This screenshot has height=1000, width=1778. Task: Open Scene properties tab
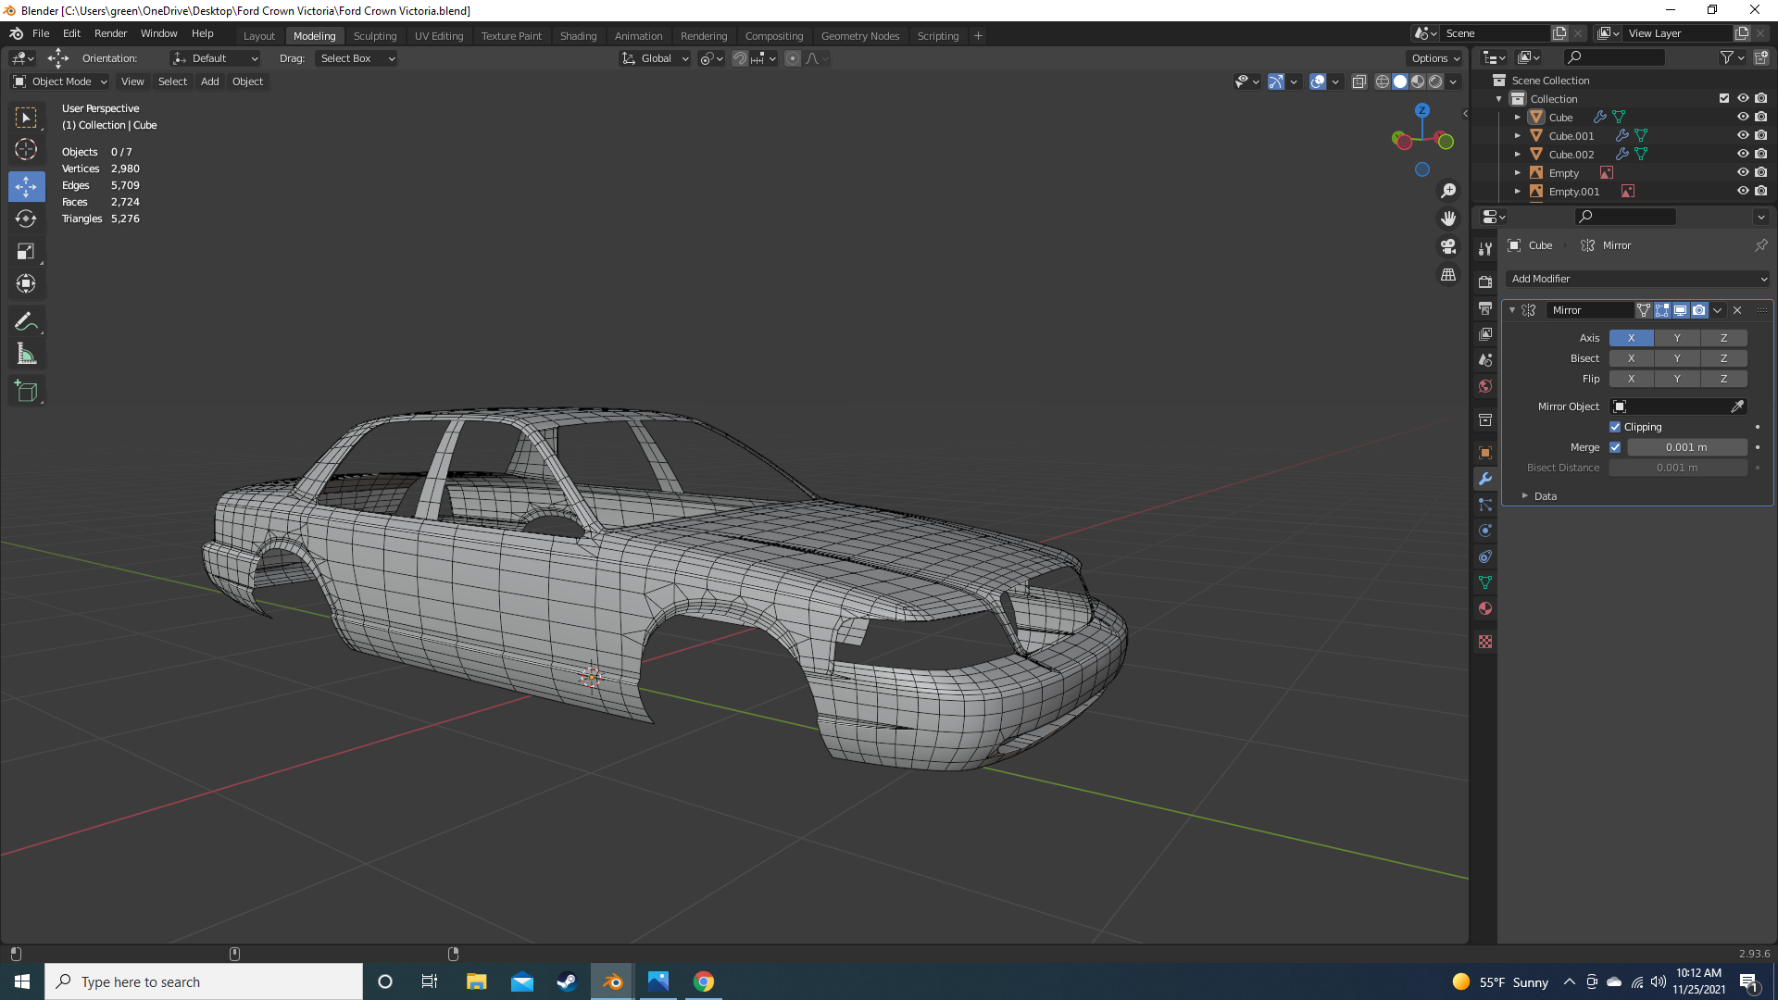pyautogui.click(x=1485, y=359)
